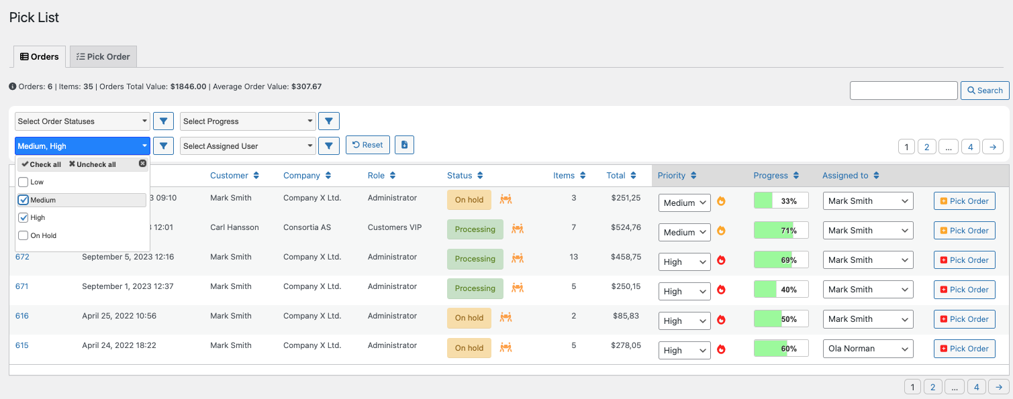Enable the On Hold checkbox in the filter

coord(22,235)
